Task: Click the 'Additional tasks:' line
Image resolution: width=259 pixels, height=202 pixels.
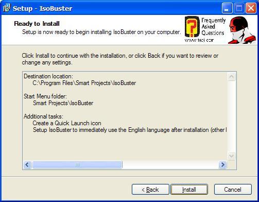Action: (43, 116)
